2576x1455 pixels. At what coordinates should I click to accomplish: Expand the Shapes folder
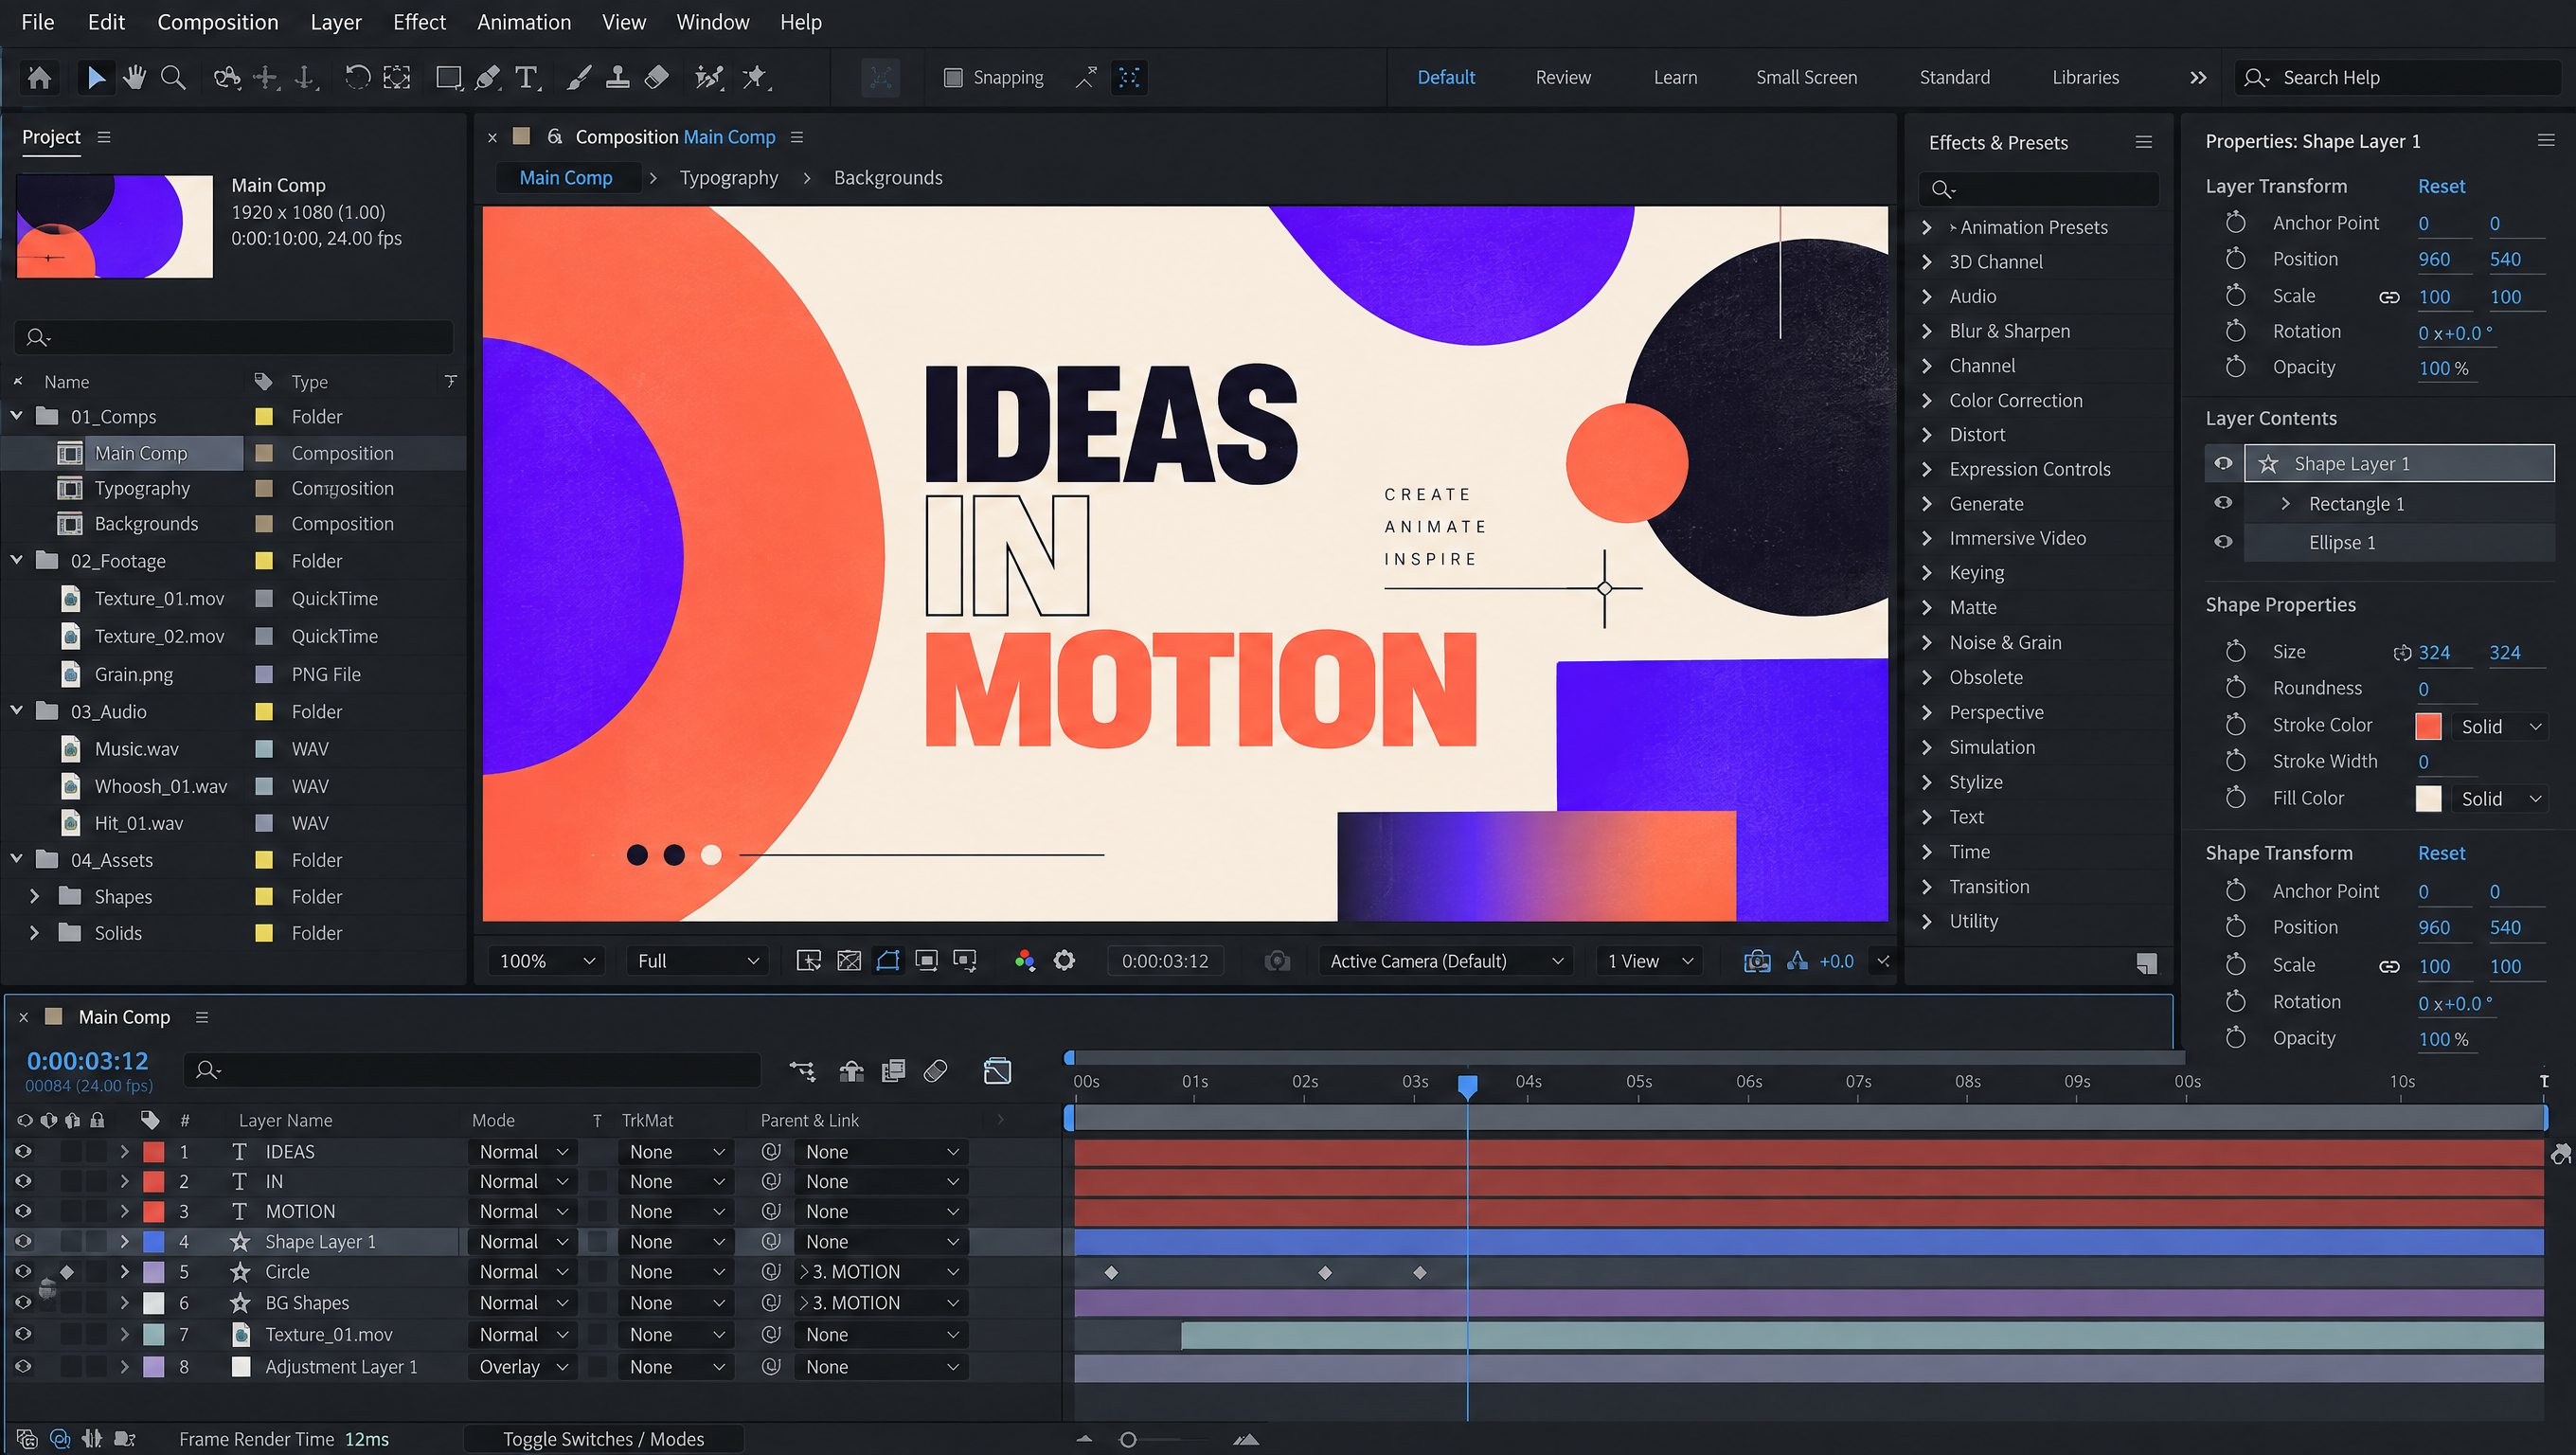point(35,896)
